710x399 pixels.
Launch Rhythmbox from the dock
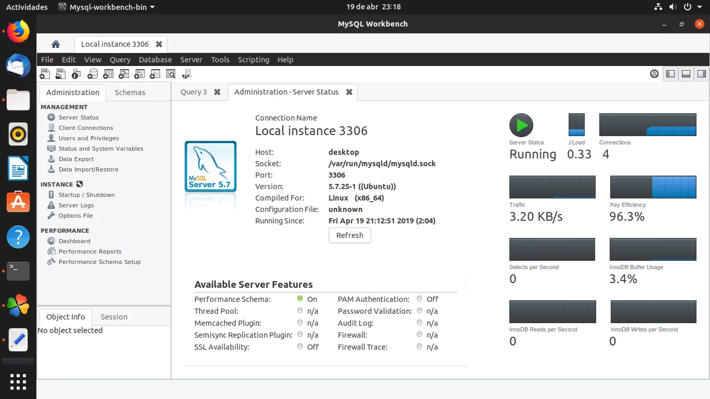click(x=18, y=134)
